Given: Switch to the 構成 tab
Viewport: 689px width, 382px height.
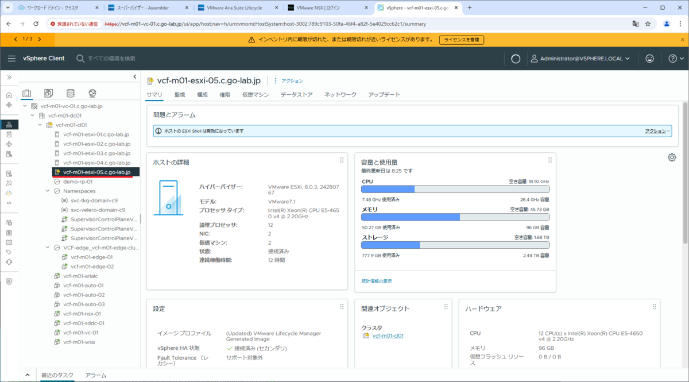Looking at the screenshot, I should click(x=202, y=95).
